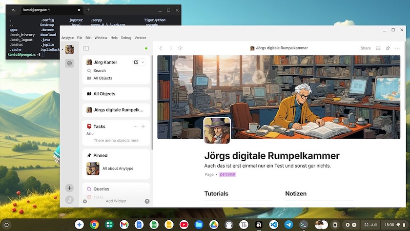Open the table of contents list icon
This screenshot has width=410, height=231.
coord(378,48)
